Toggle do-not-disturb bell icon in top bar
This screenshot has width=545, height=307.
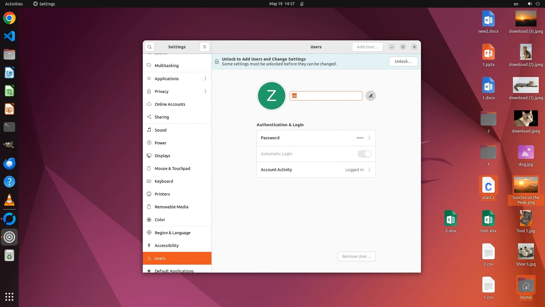[x=302, y=4]
